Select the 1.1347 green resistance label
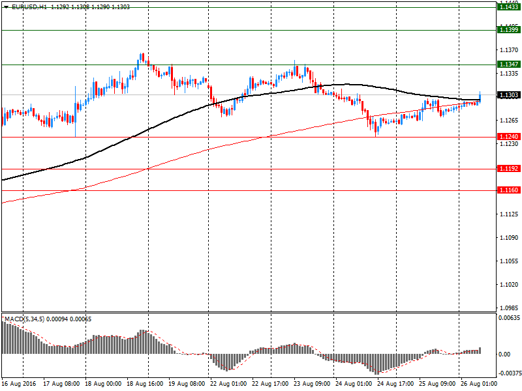This screenshot has width=522, height=391. coord(509,64)
